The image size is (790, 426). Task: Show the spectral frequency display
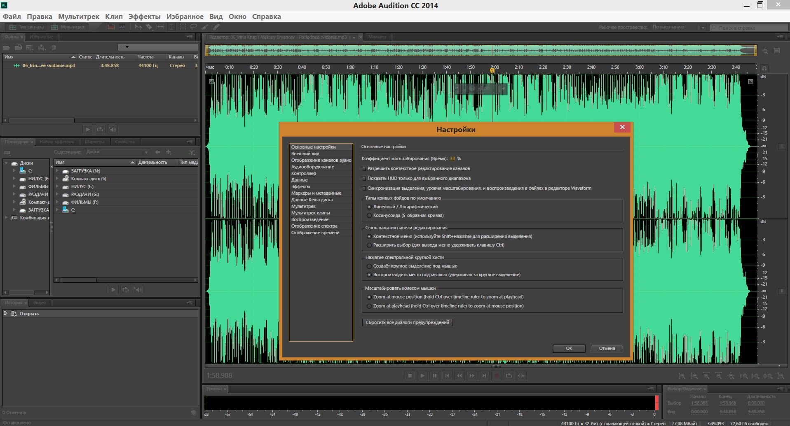[111, 27]
